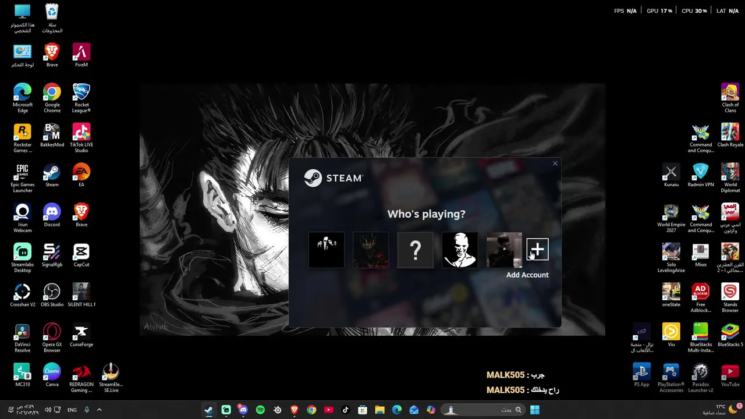745x419 pixels.
Task: Launch Paradox Launcher v2 icon
Action: (x=701, y=378)
